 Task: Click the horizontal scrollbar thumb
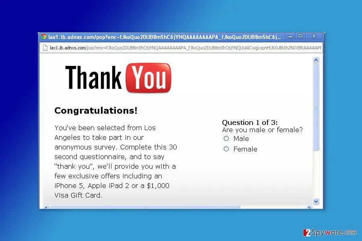[144, 207]
